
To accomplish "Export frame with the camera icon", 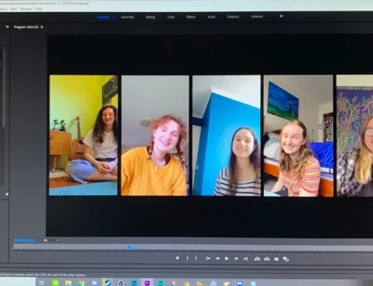I will pos(276,259).
